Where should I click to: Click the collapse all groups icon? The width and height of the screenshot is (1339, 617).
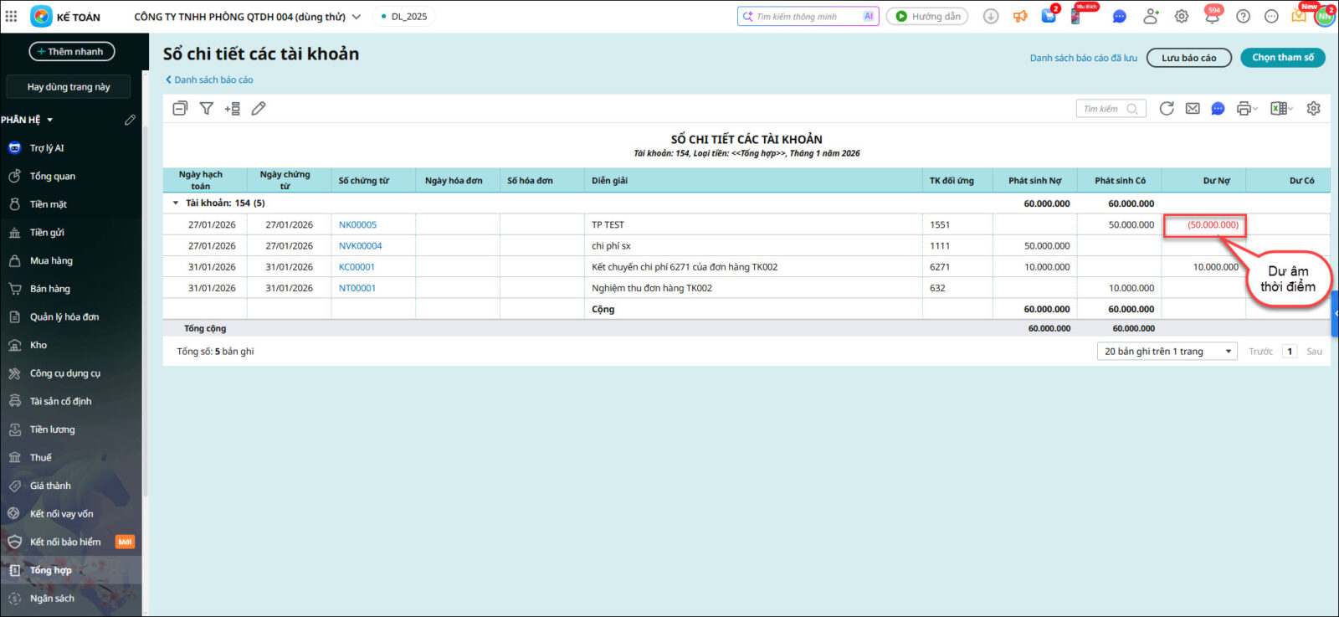pyautogui.click(x=180, y=108)
